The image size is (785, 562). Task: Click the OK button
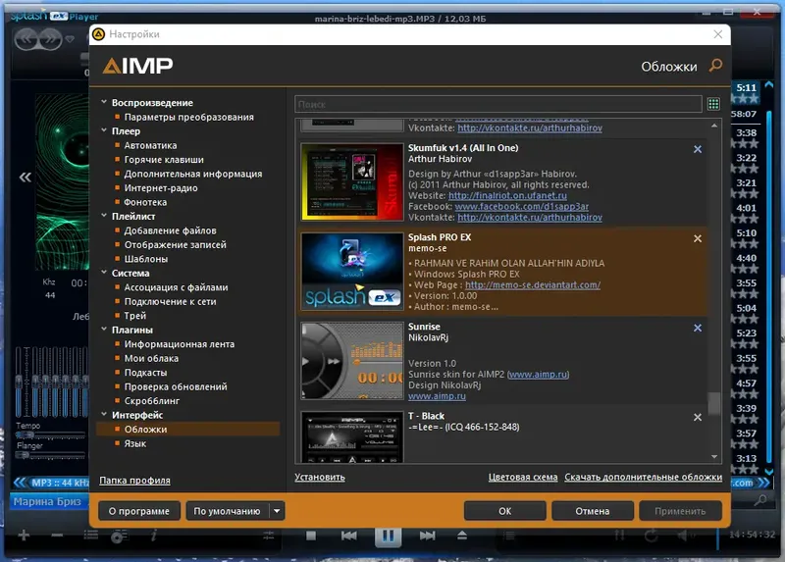coord(504,511)
